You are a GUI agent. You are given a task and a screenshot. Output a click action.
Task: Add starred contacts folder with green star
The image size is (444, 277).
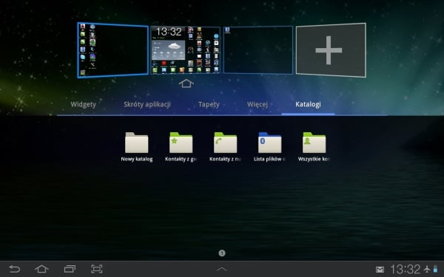click(181, 147)
